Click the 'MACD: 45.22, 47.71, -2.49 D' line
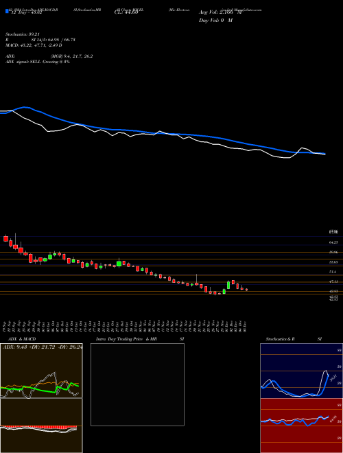The height and width of the screenshot is (453, 343). [x=34, y=45]
